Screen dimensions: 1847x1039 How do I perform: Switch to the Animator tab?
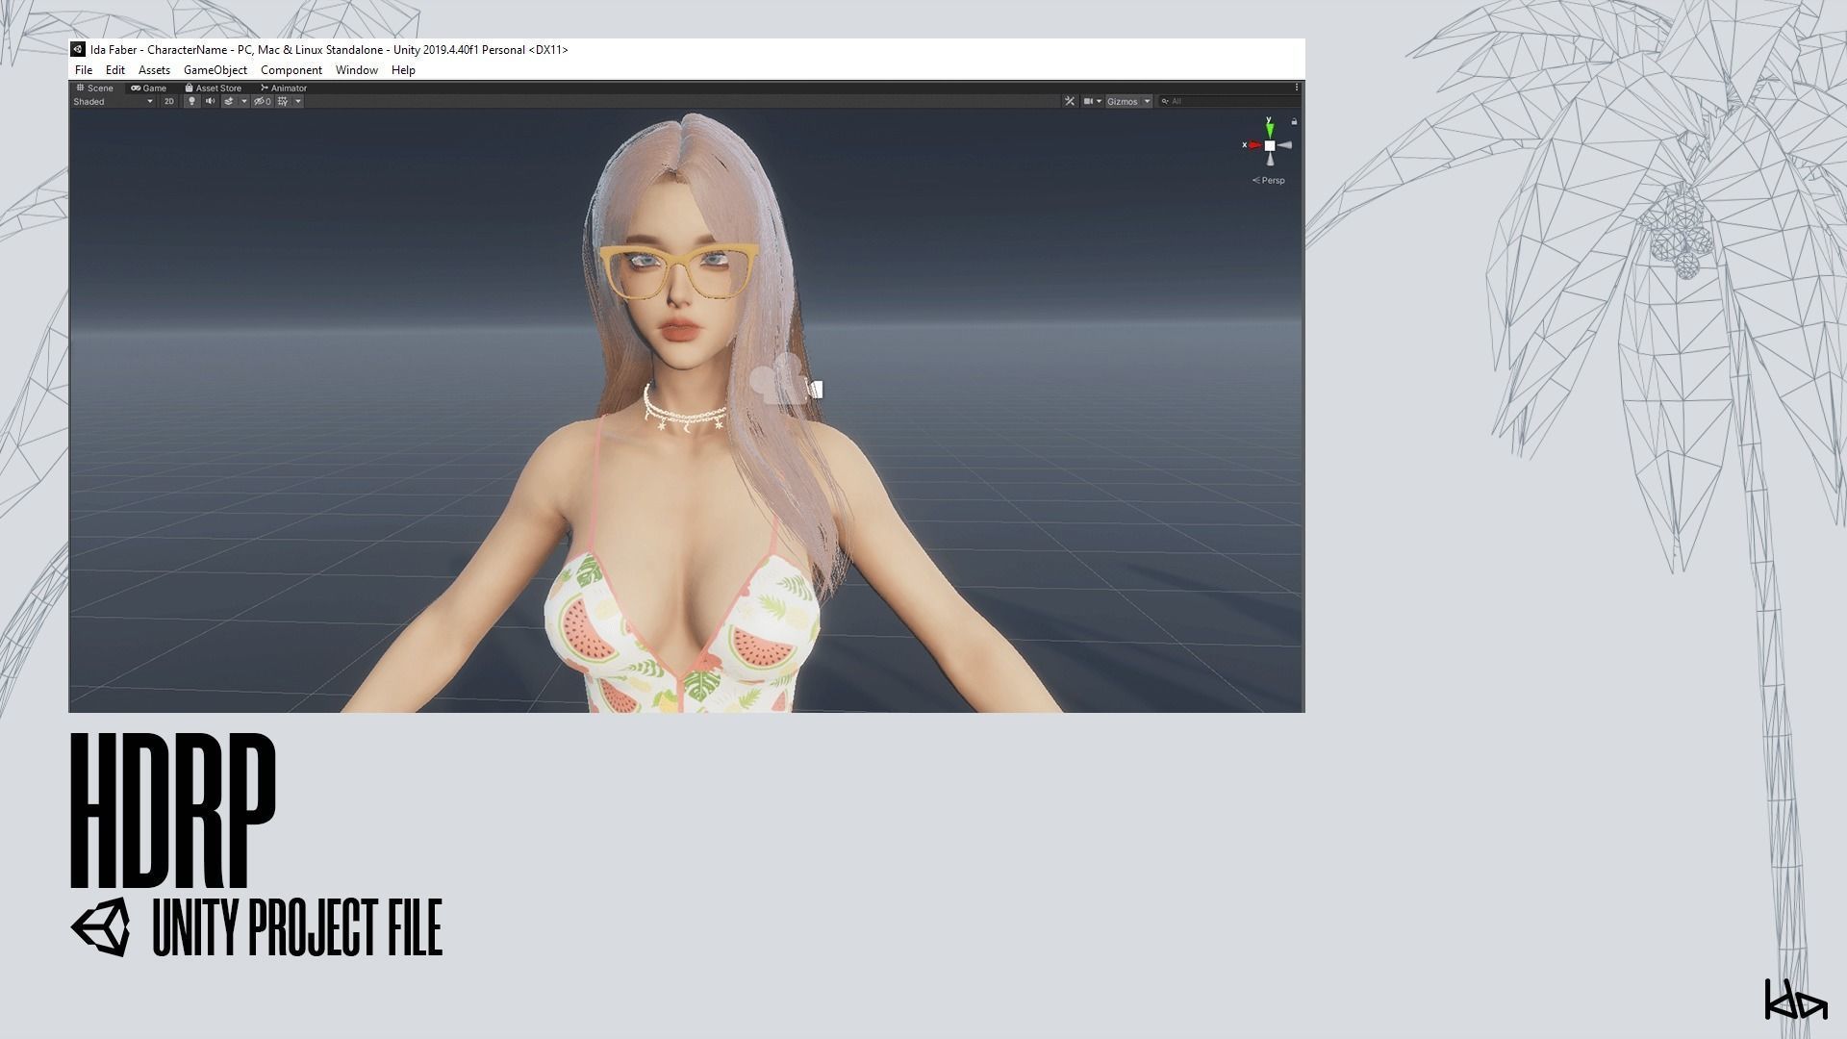pos(284,88)
